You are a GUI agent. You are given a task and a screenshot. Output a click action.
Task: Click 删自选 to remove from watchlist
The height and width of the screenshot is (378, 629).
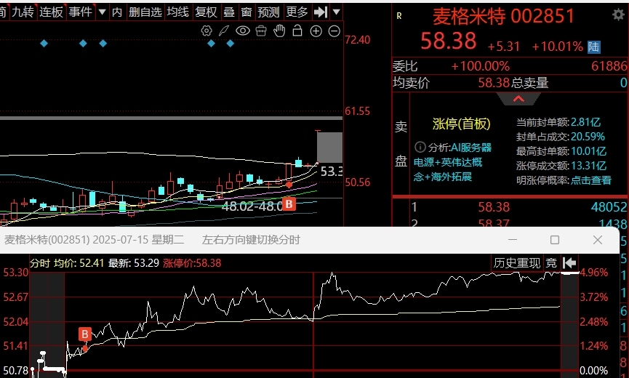click(x=145, y=12)
